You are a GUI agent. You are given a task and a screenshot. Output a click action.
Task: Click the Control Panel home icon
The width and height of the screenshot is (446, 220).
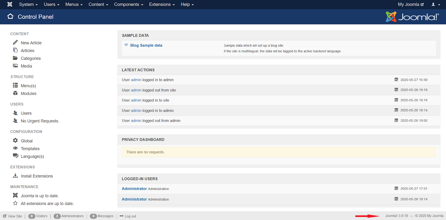click(x=10, y=16)
